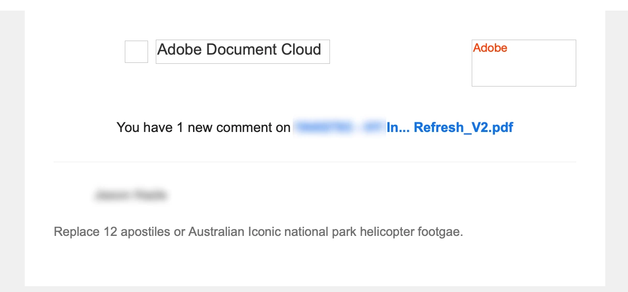
Task: Click the truncated "In..." link text
Action: click(x=398, y=128)
